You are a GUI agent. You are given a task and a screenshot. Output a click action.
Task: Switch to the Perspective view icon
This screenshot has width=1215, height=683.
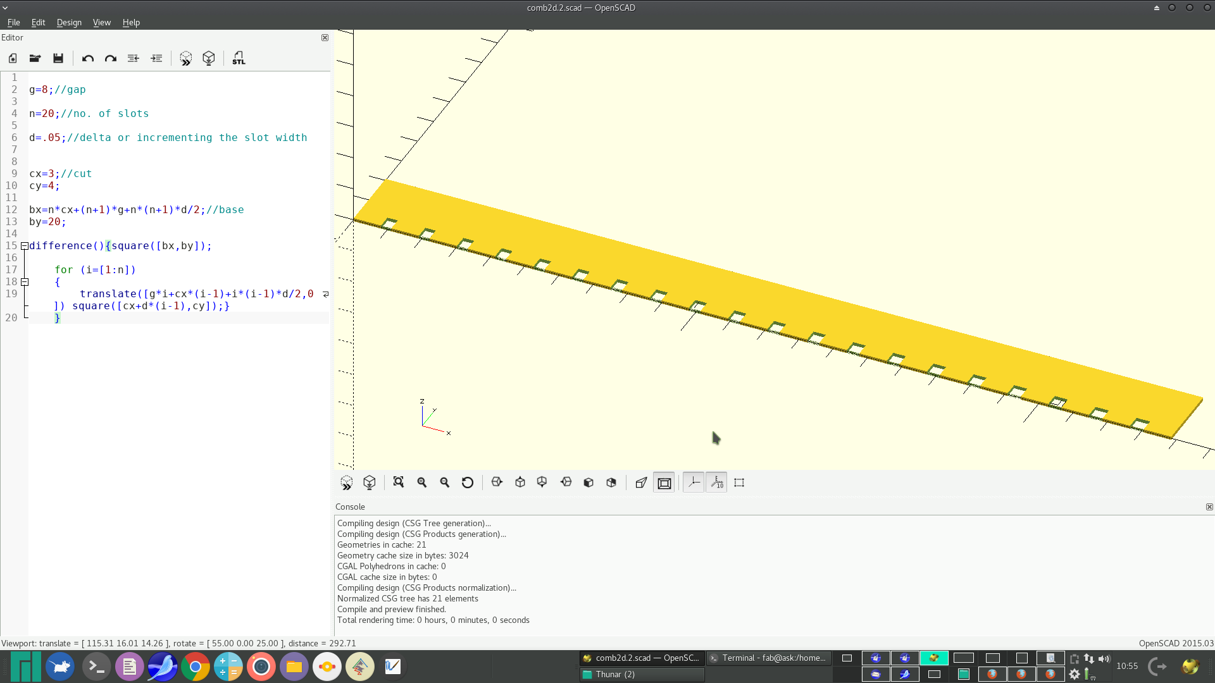click(641, 483)
